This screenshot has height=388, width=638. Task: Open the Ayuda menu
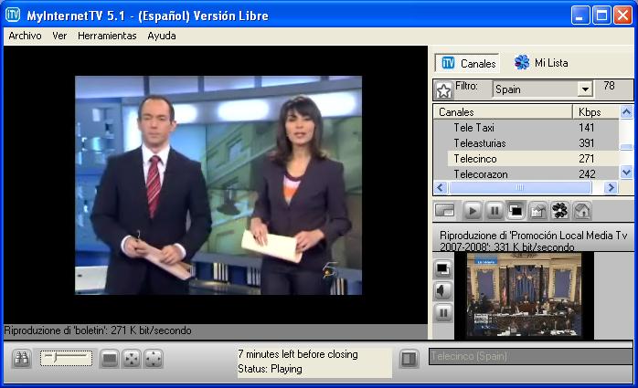pyautogui.click(x=162, y=36)
